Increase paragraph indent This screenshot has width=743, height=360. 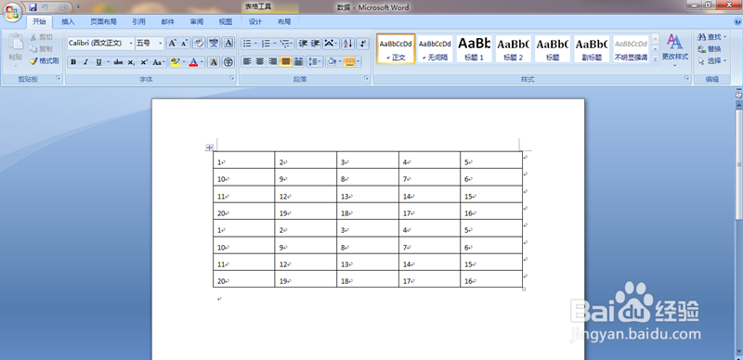(x=315, y=44)
